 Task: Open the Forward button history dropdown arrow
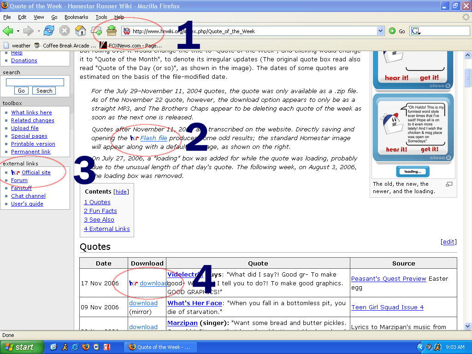click(x=39, y=31)
